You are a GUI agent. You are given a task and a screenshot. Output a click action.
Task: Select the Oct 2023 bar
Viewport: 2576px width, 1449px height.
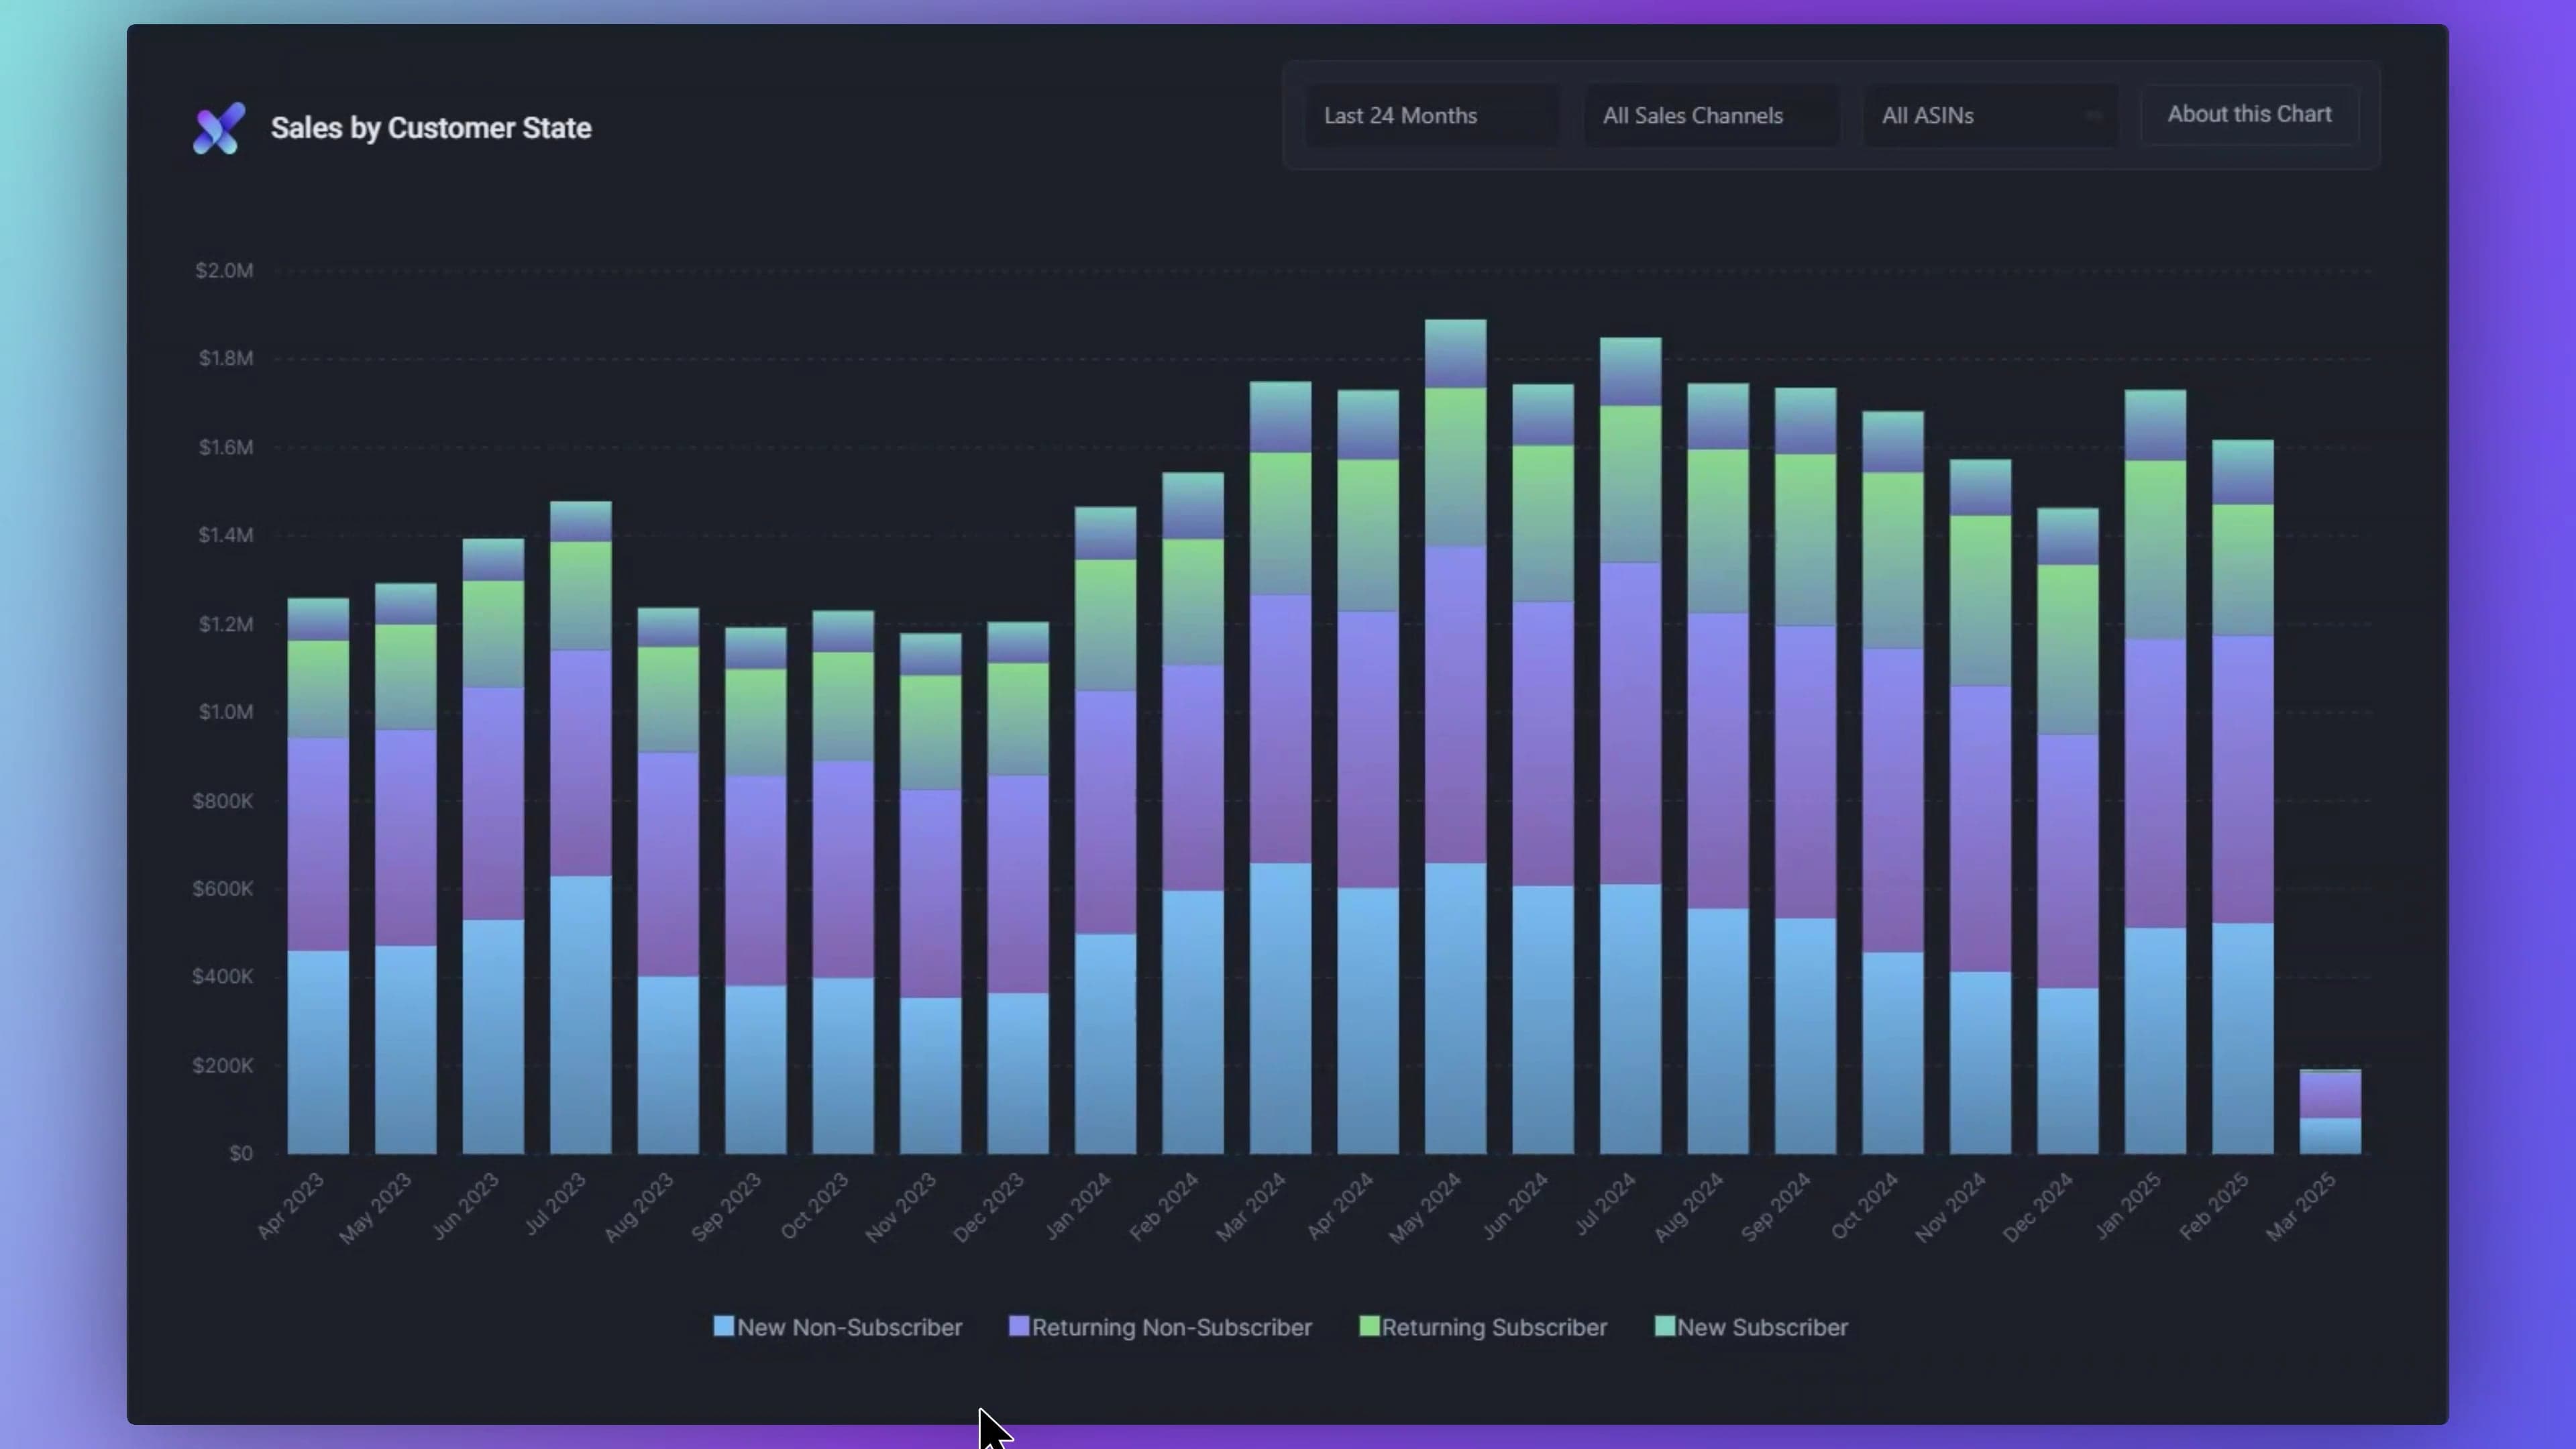843,882
